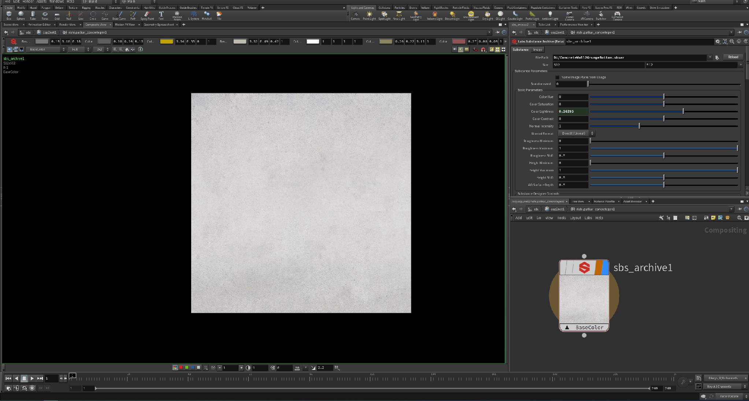Select the Null shelf tool
The width and height of the screenshot is (749, 401).
pos(69,15)
